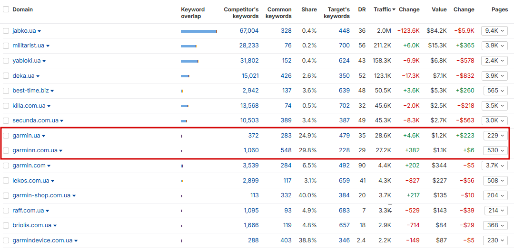Tick the checkbox for garmin-shop.com.ua
This screenshot has height=249, width=514.
(6, 195)
